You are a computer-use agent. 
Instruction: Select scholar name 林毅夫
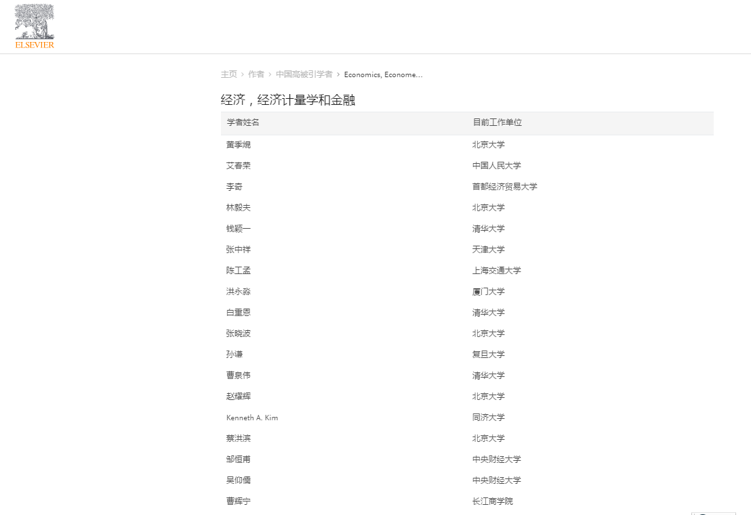pyautogui.click(x=239, y=208)
